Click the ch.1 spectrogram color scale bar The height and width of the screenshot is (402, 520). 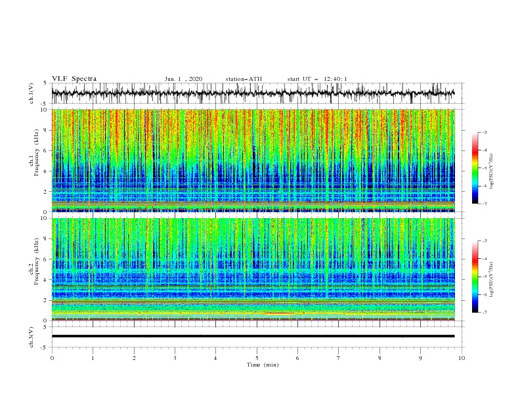coord(475,168)
